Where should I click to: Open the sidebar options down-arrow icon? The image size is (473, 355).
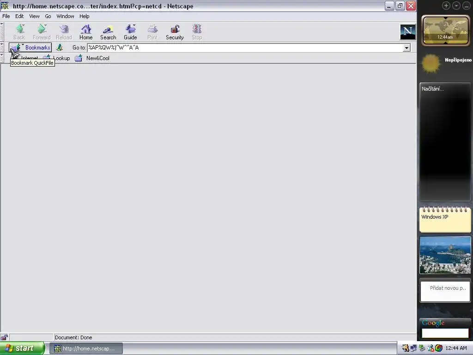(456, 6)
